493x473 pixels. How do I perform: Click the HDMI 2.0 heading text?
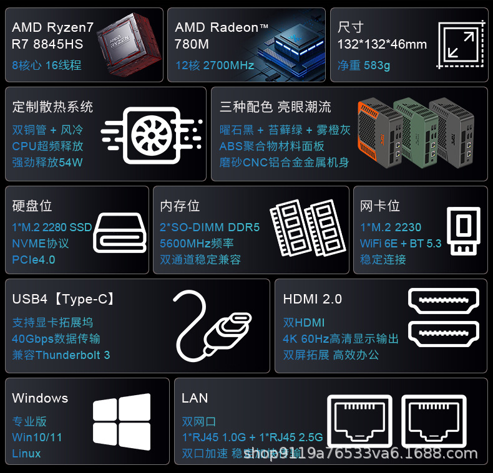click(x=312, y=299)
